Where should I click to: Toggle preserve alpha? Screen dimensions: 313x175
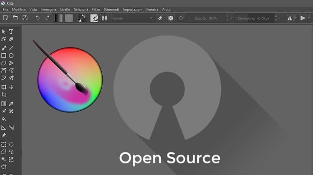point(170,18)
